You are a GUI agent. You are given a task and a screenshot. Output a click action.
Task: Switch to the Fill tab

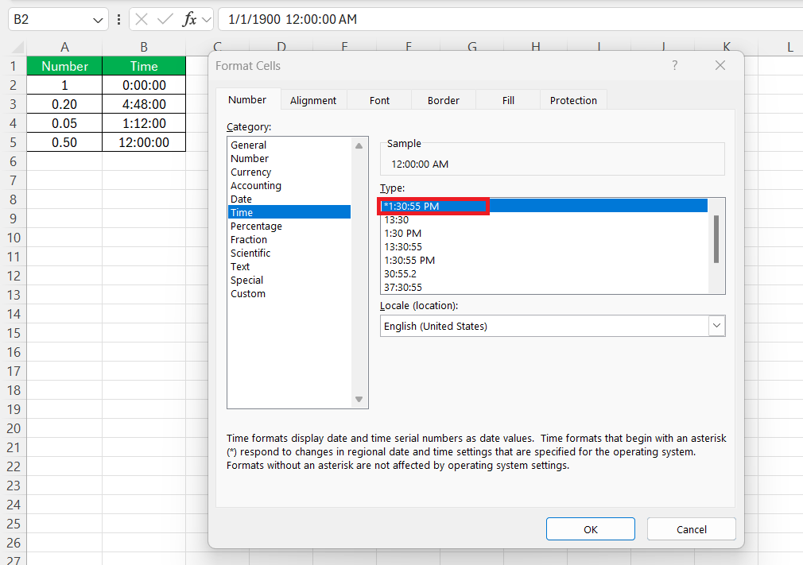pos(508,100)
